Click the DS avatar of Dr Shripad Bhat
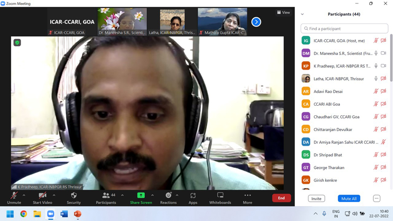 coord(306,155)
